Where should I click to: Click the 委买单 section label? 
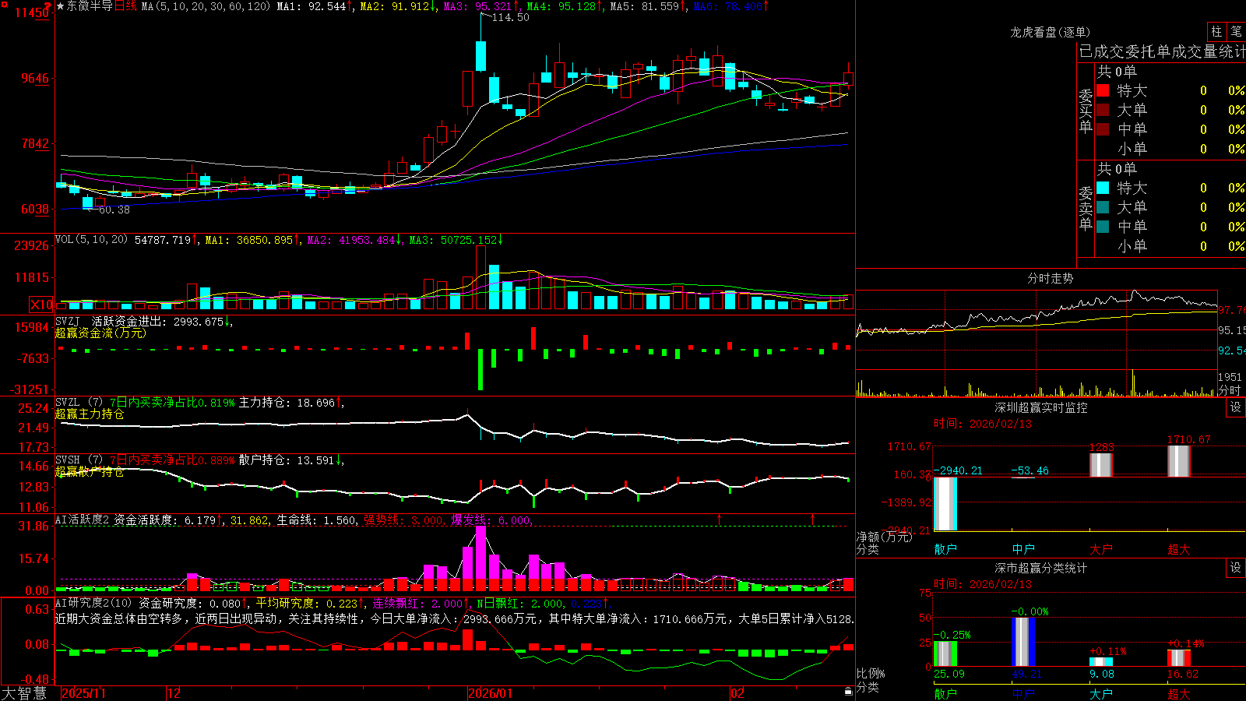point(1086,111)
